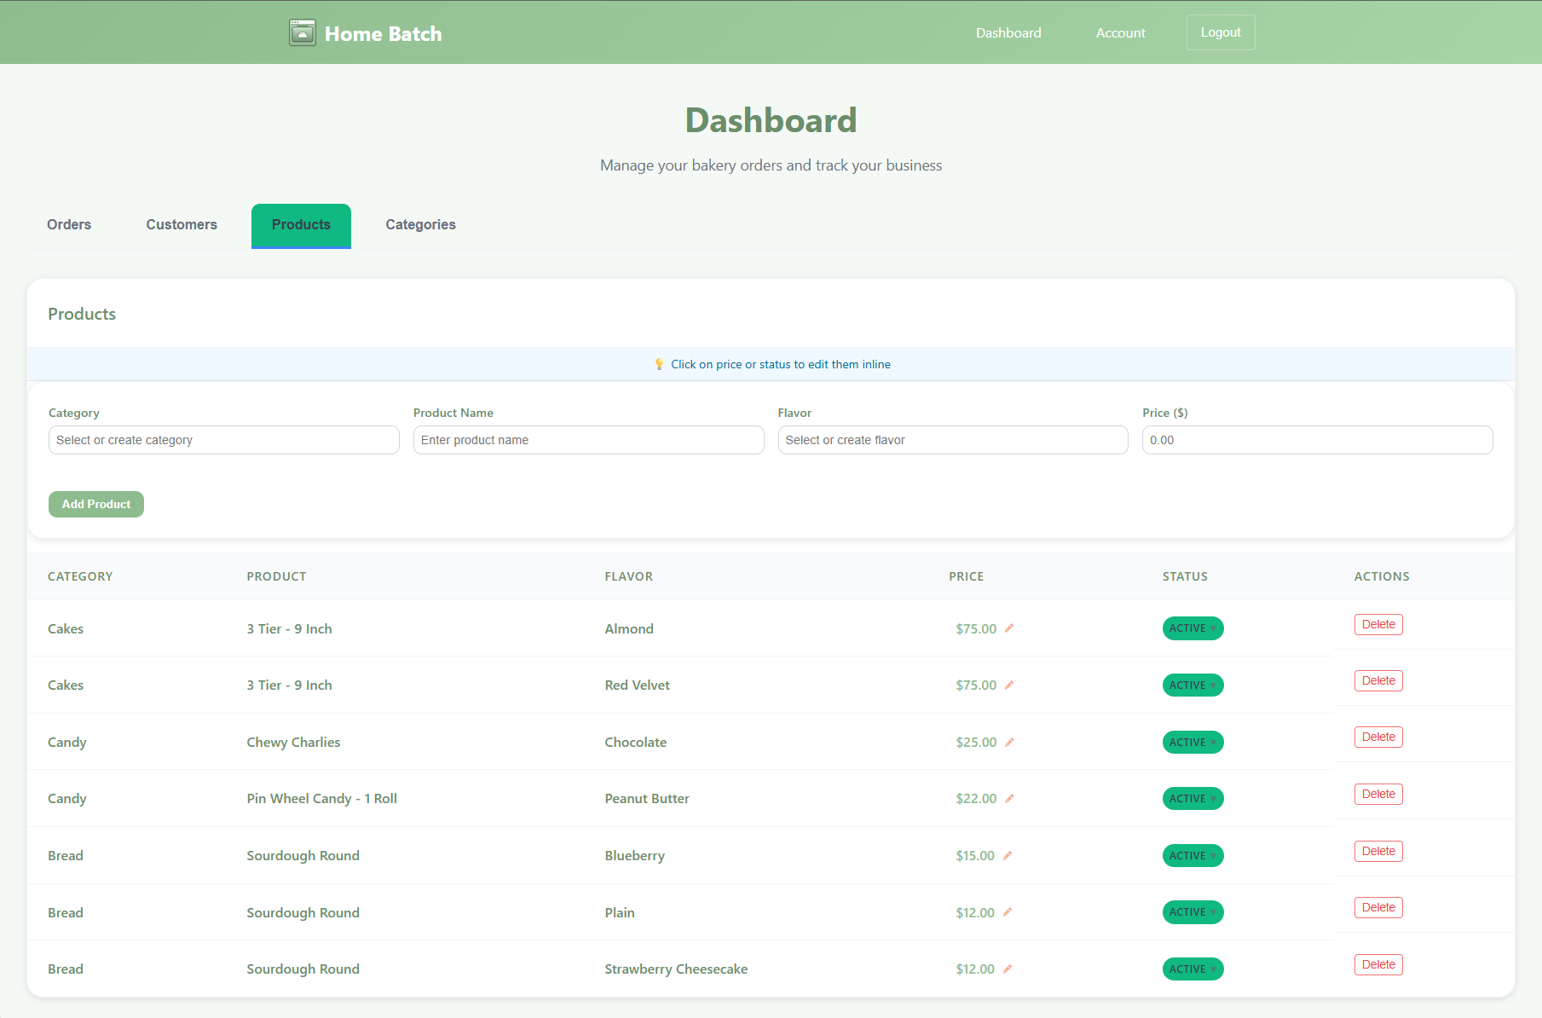Click the Logout button
Image resolution: width=1542 pixels, height=1018 pixels.
[1221, 32]
